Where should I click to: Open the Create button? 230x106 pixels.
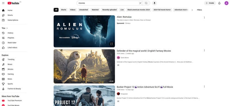(210, 3)
